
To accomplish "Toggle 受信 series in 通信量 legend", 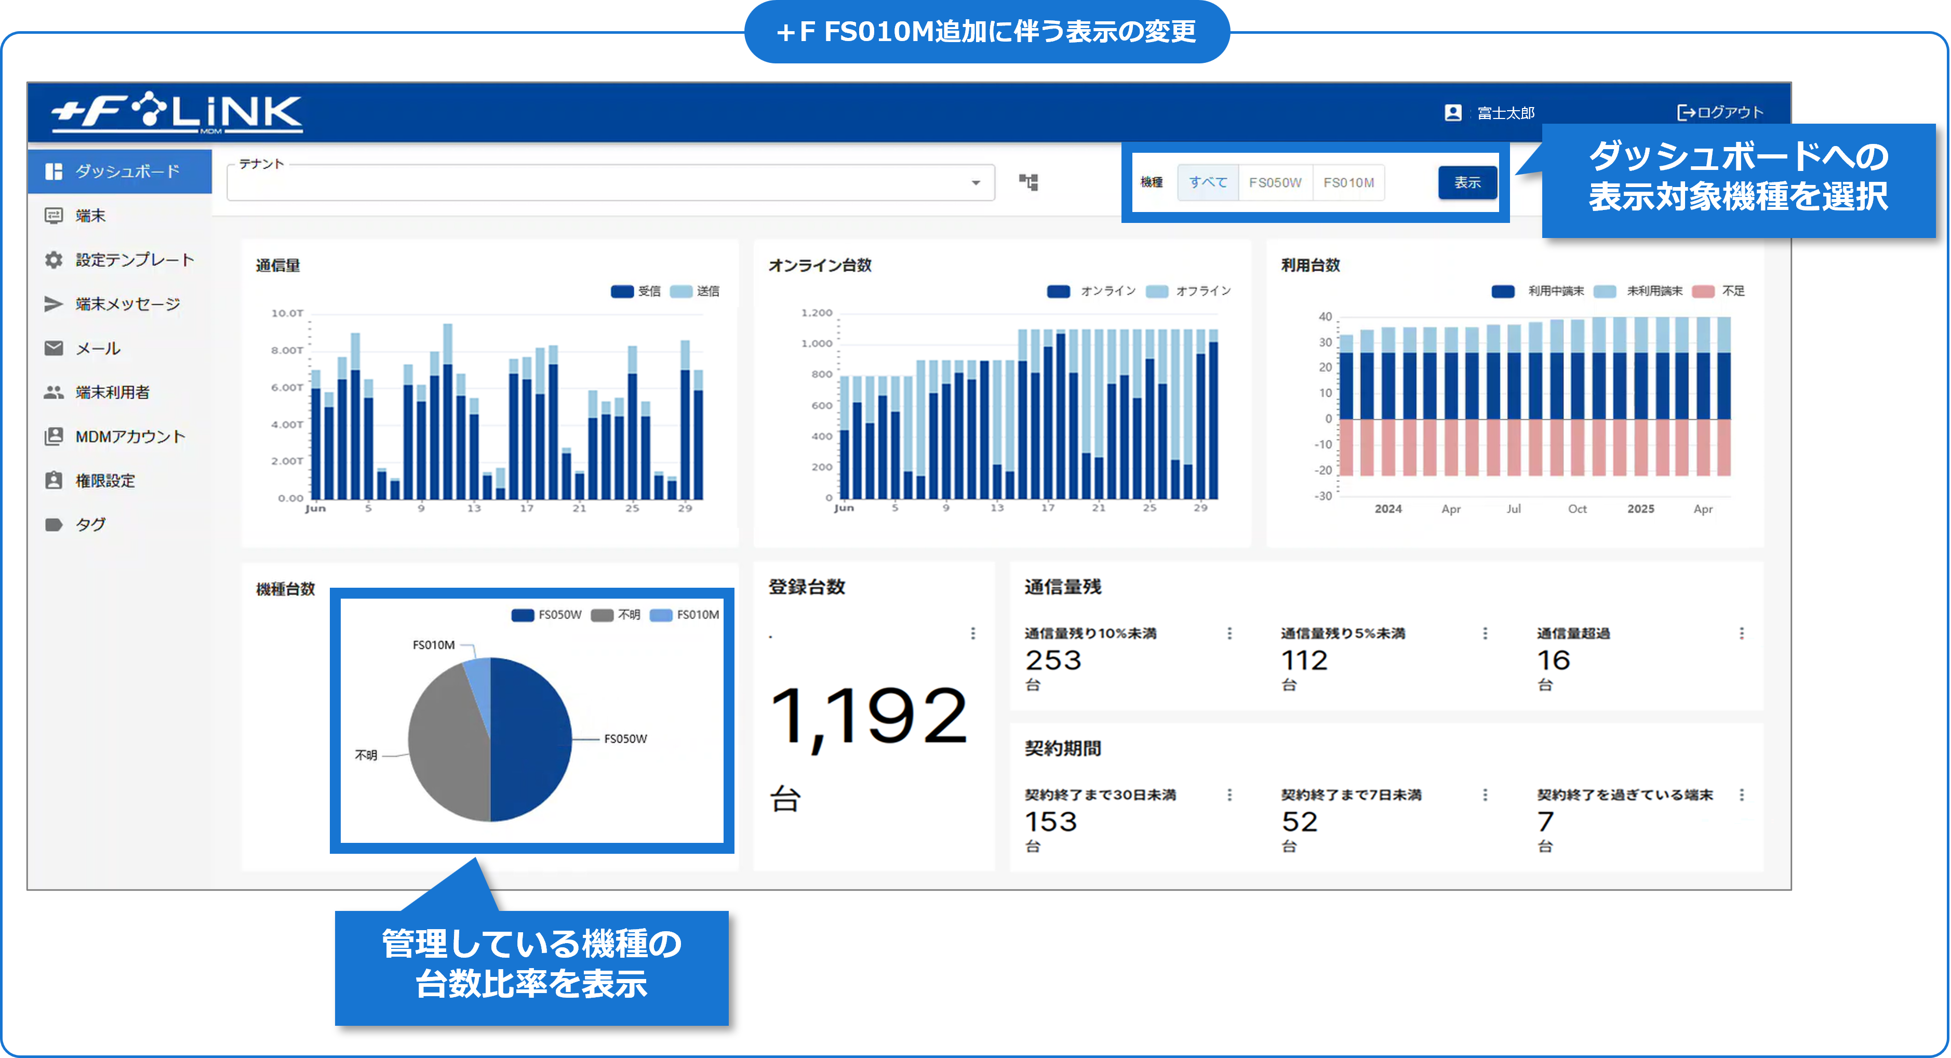I will (x=635, y=291).
